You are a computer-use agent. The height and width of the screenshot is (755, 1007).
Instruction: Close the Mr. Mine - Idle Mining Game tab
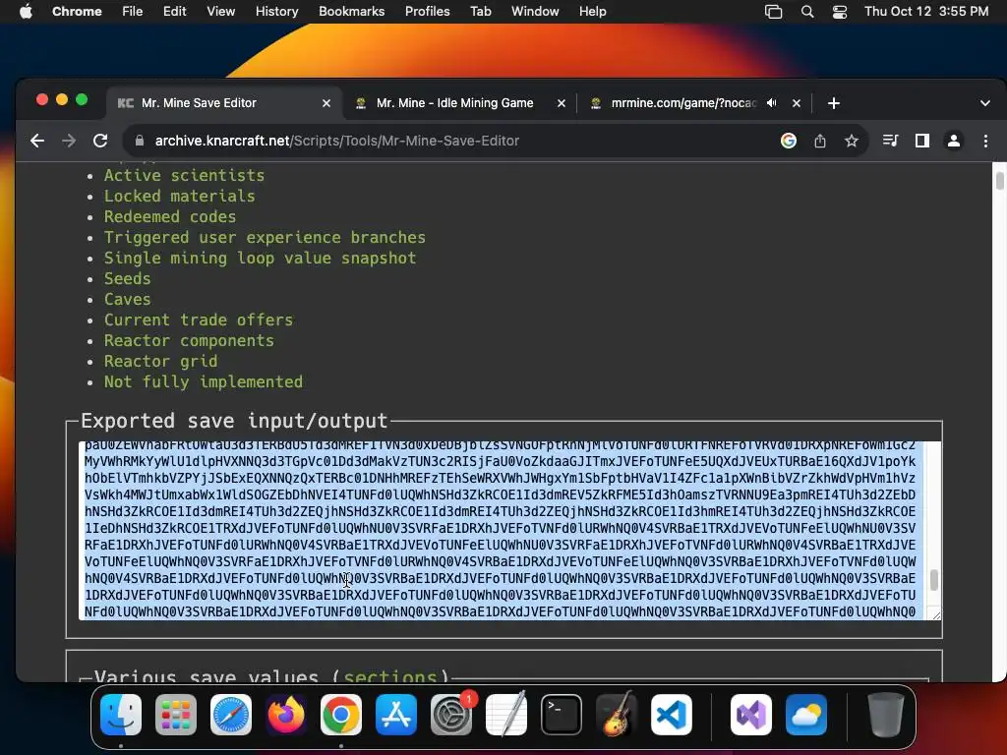click(562, 102)
